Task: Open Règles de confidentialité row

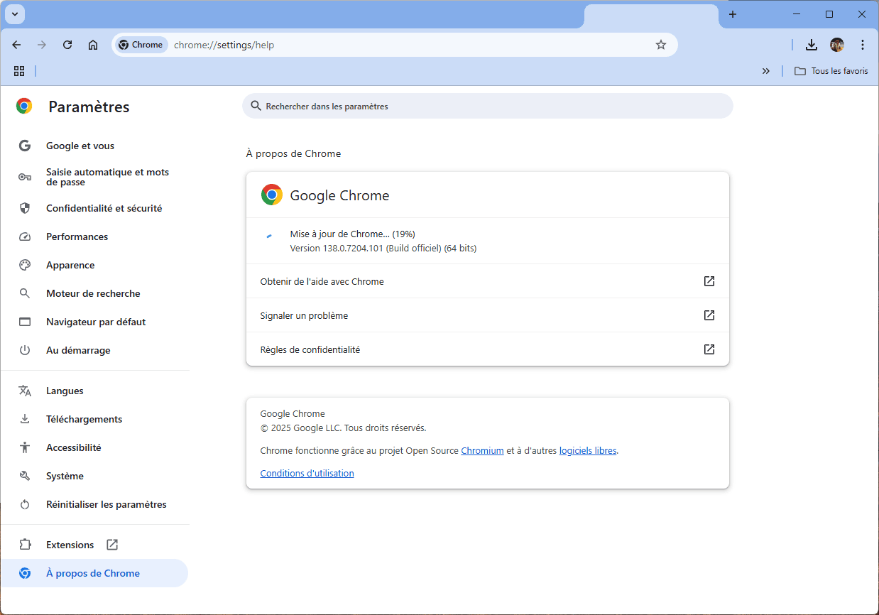Action: point(488,349)
